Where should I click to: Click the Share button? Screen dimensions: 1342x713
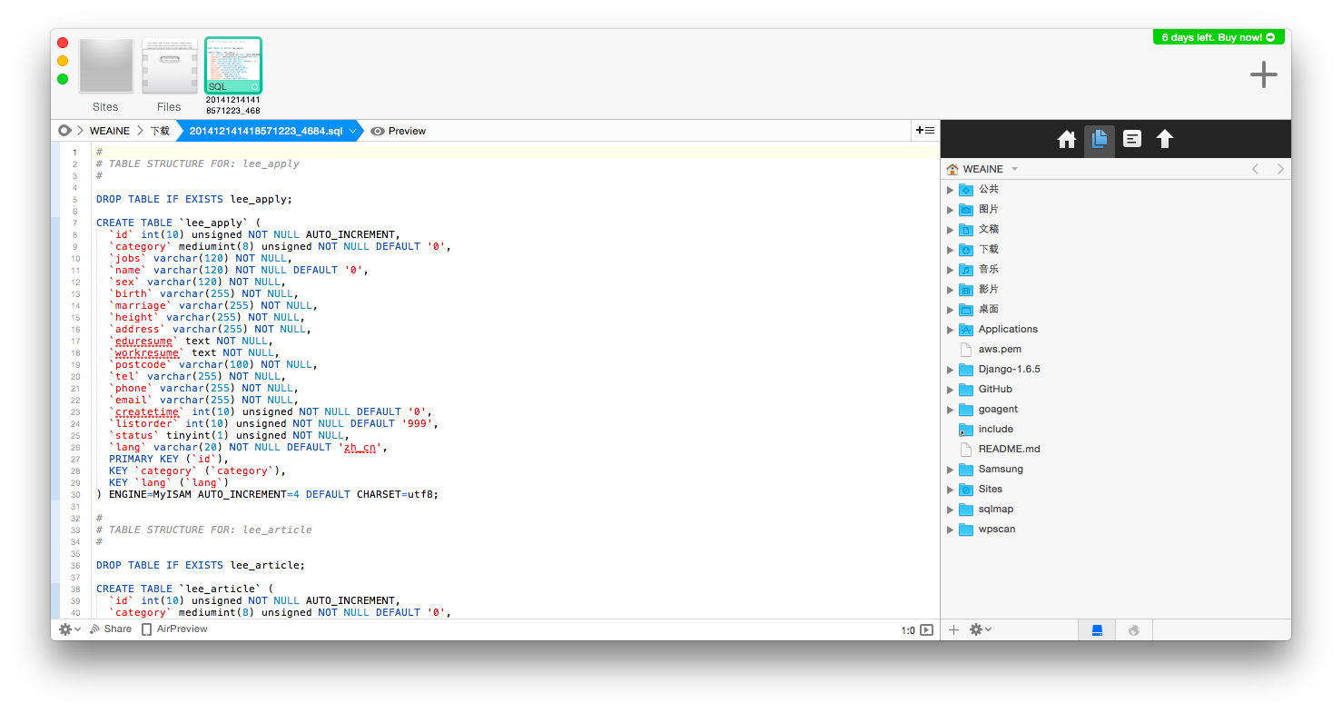click(110, 629)
